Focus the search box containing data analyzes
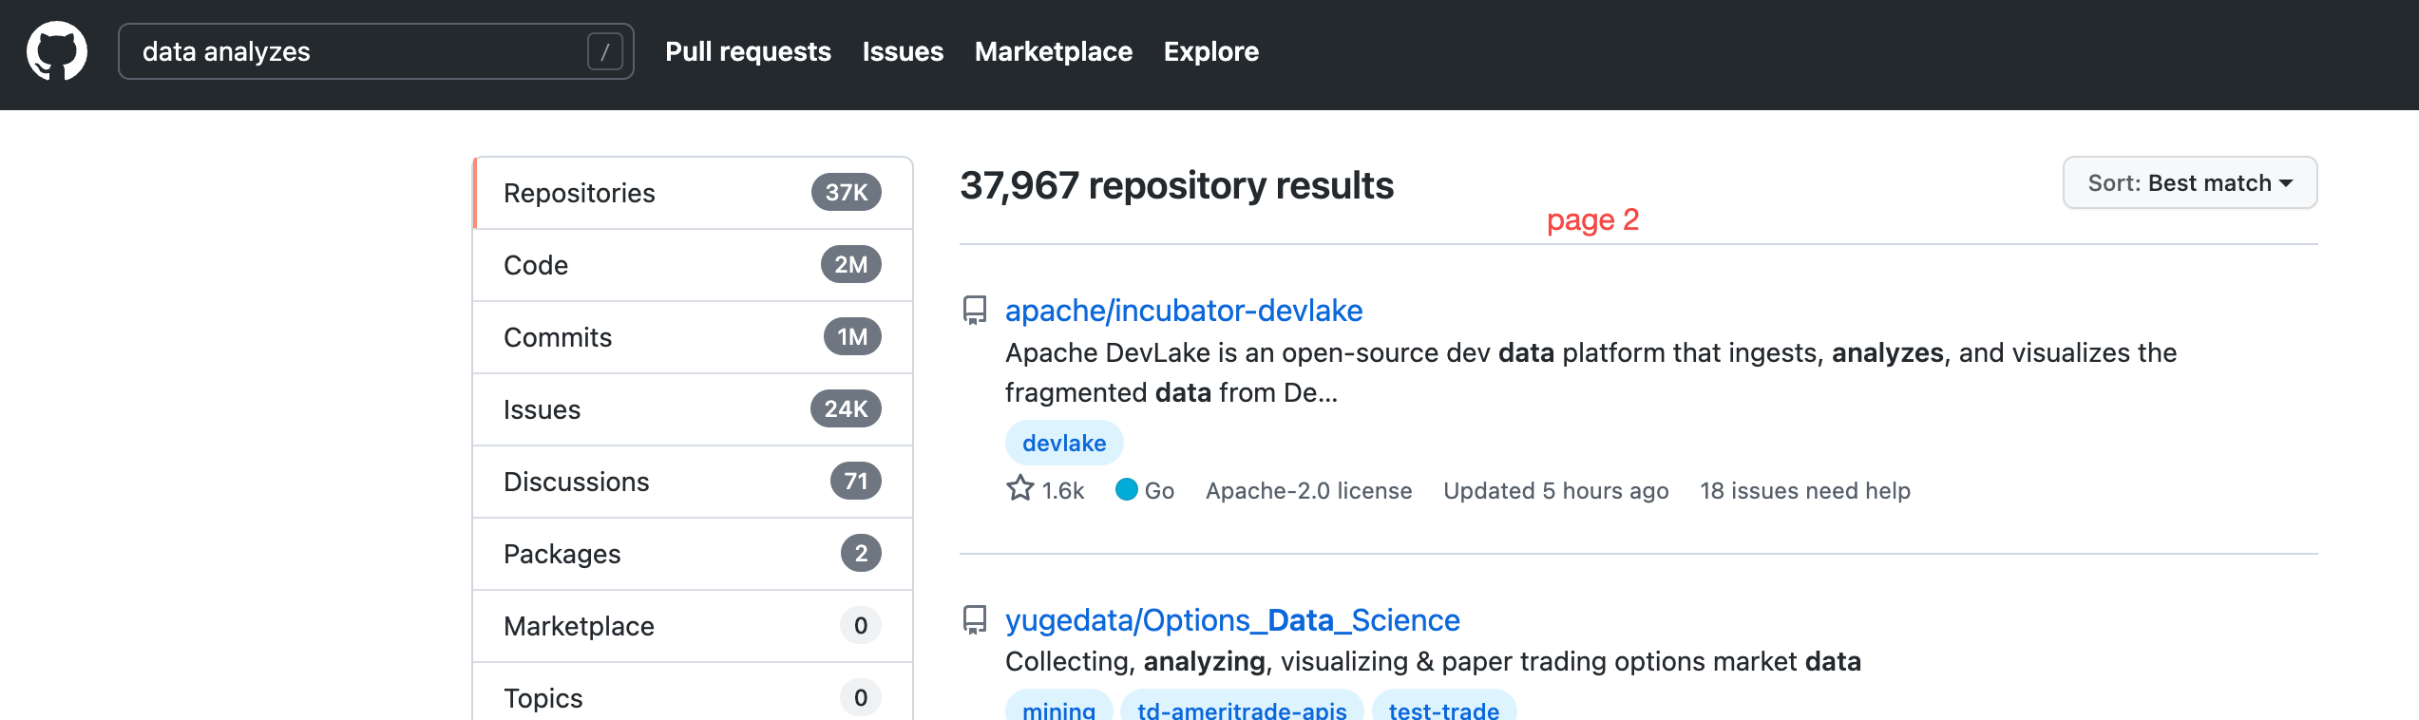The image size is (2419, 720). 361,51
